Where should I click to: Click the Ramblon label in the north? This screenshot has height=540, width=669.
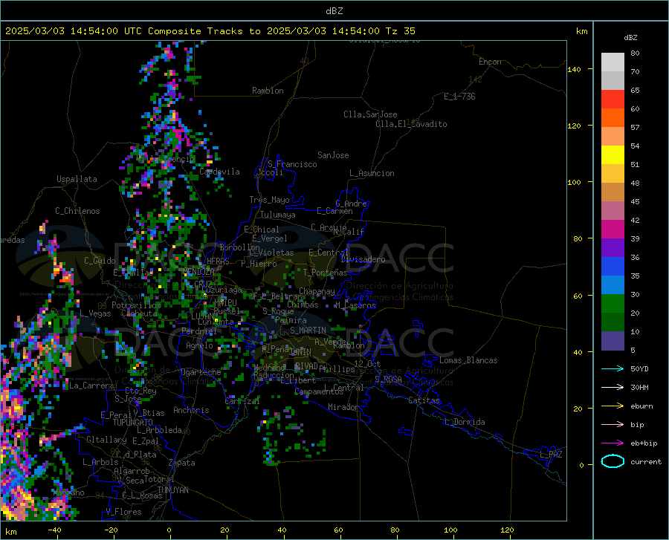pos(268,91)
